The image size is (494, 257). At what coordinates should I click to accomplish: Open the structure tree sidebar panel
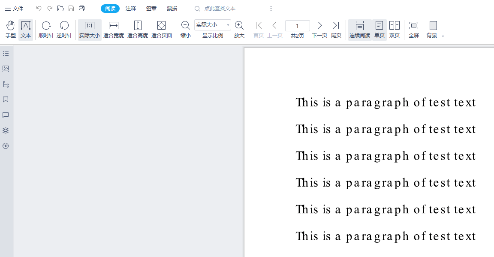pos(6,84)
